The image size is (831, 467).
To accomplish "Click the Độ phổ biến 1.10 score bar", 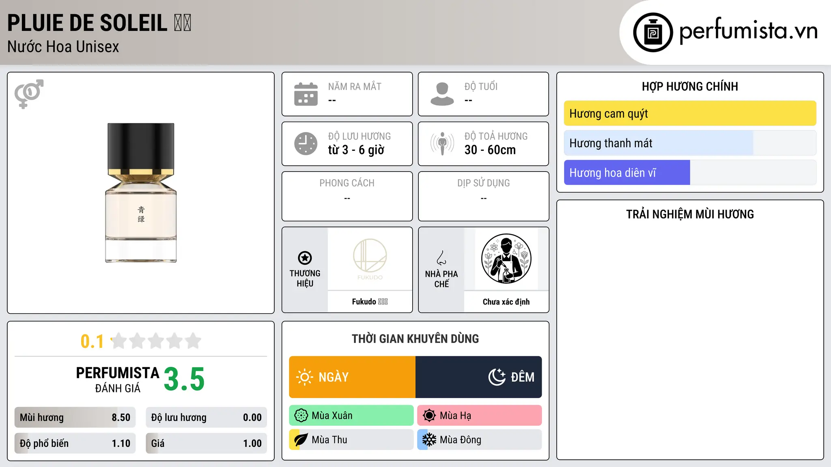I will pyautogui.click(x=75, y=443).
